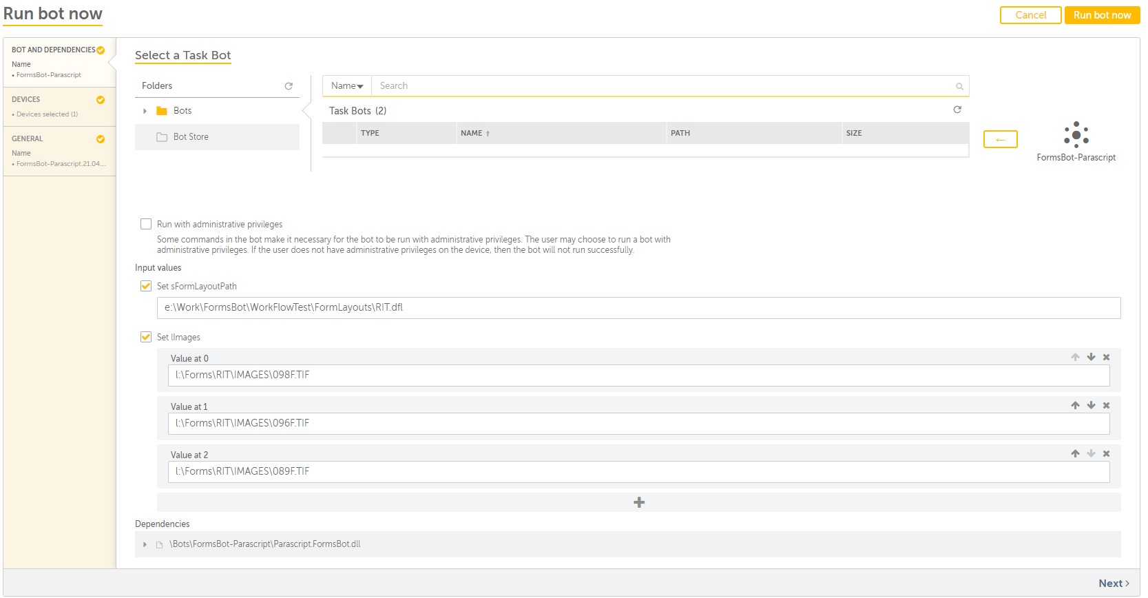Edit the sFormLayoutPath value field
The width and height of the screenshot is (1148, 598).
pyautogui.click(x=639, y=308)
